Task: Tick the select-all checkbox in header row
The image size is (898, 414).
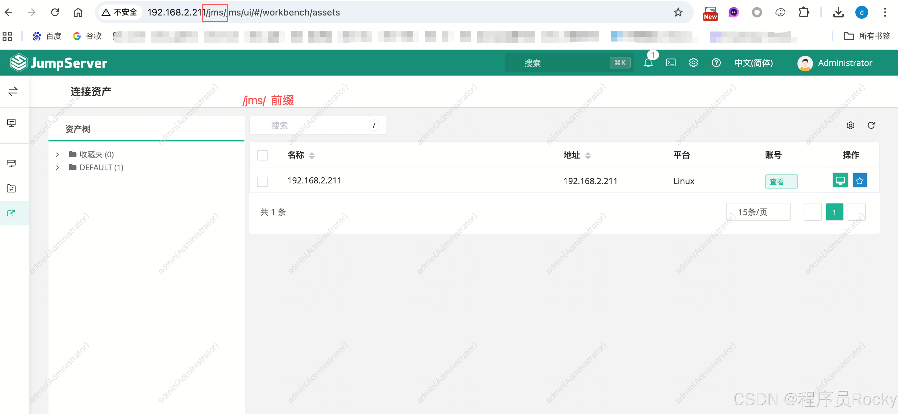Action: (x=262, y=155)
